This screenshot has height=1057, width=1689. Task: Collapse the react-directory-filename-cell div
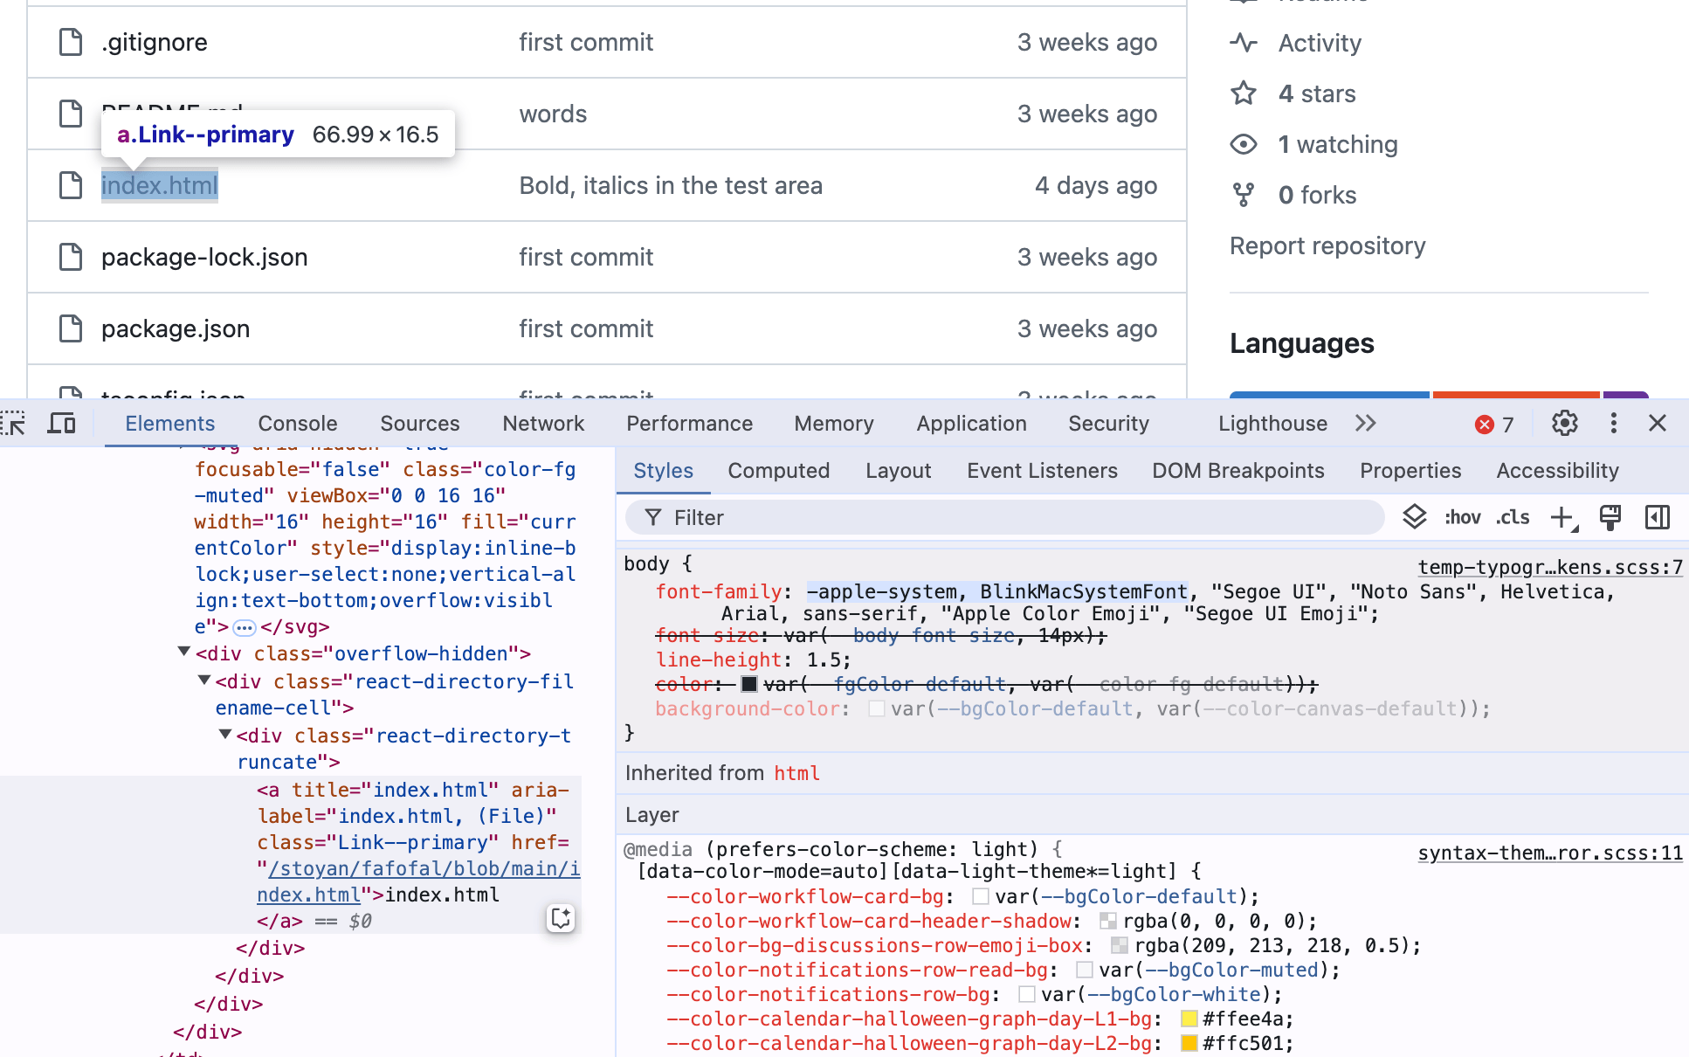pyautogui.click(x=203, y=680)
